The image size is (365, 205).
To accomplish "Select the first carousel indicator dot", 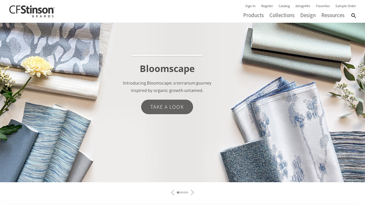I will click(x=178, y=192).
